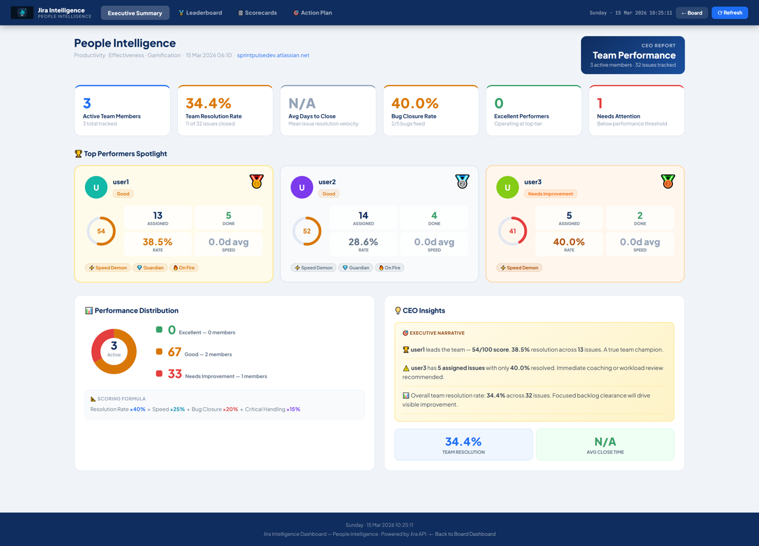Click the trophy icon in user1 narrative

pyautogui.click(x=406, y=350)
